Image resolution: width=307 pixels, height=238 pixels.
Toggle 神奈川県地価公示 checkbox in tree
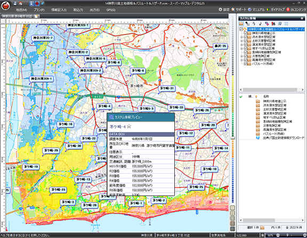[246, 33]
